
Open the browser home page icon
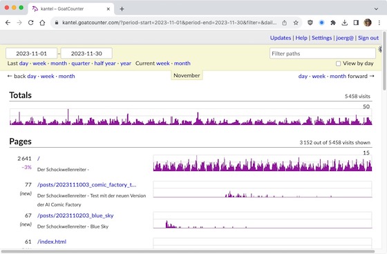tap(42, 23)
